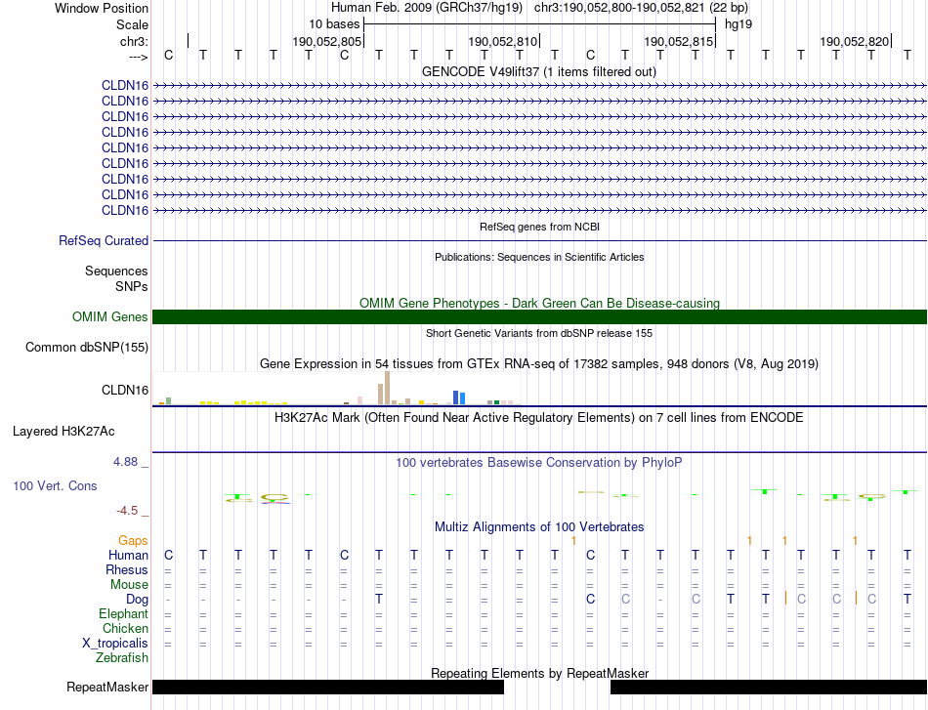The image size is (928, 710).
Task: Select the Zebrafish alignment row label
Action: pos(122,657)
